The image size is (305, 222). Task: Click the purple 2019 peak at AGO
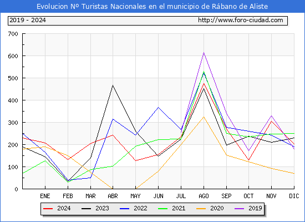204,53
